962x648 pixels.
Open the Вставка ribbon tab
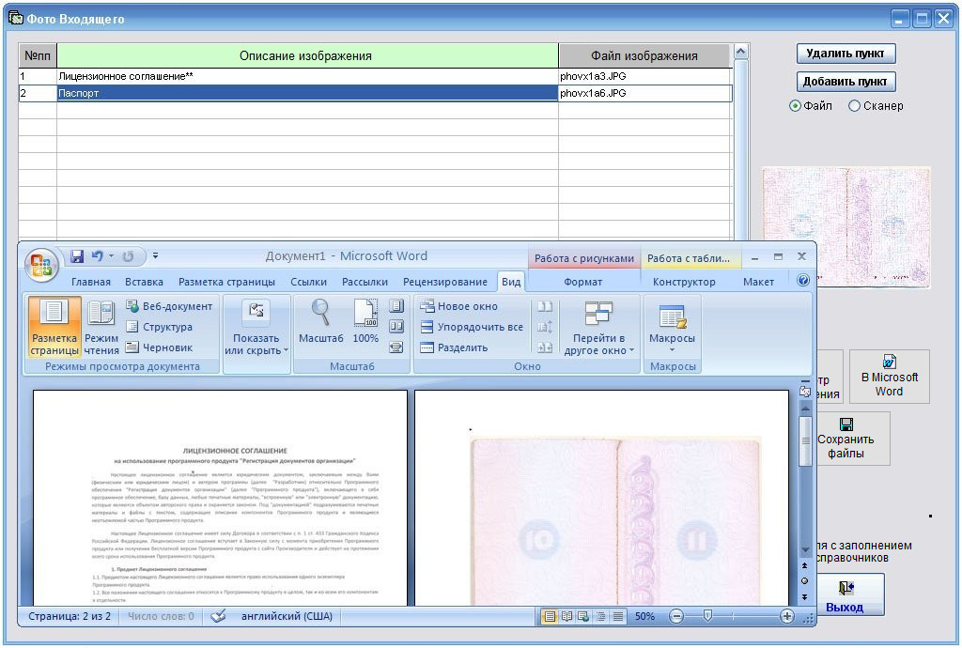coord(144,282)
